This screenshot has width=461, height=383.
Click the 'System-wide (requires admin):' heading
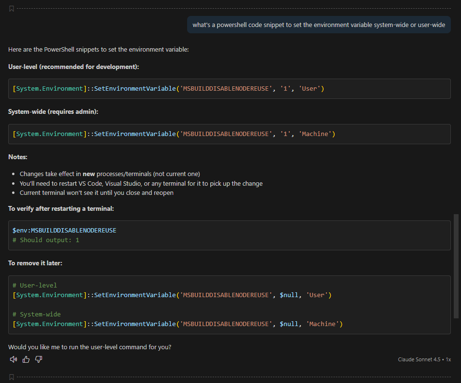pos(53,112)
